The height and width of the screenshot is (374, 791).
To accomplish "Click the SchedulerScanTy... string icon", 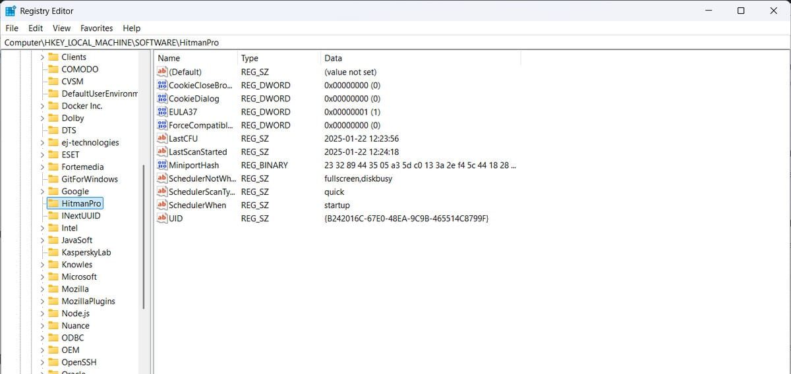I will [x=163, y=192].
